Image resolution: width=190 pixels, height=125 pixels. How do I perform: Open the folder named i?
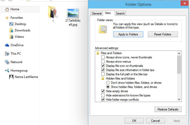(53, 12)
